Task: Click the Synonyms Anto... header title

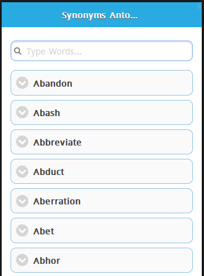Action: point(99,16)
